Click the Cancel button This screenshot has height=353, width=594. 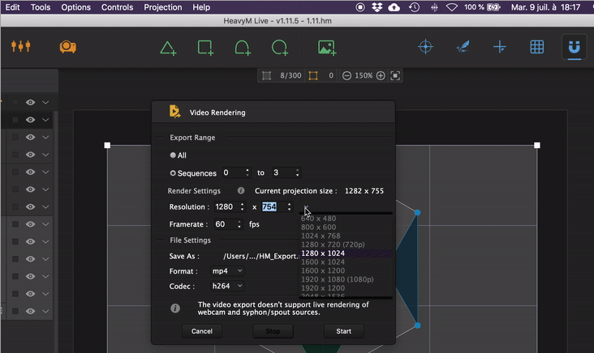coord(202,331)
